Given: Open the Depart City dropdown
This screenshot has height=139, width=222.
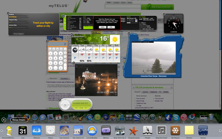Looking at the screenshot, I should (x=18, y=22).
